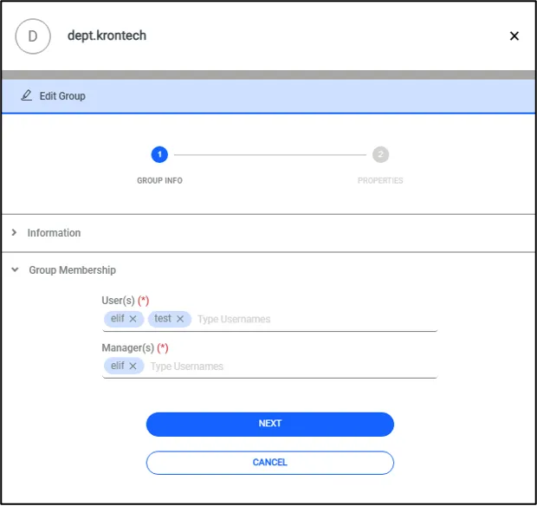
Task: Jump to step 2 circle in the wizard
Action: pyautogui.click(x=380, y=155)
